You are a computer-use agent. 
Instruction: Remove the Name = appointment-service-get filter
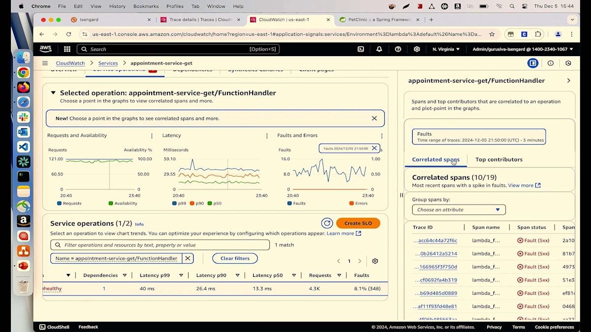click(x=188, y=258)
